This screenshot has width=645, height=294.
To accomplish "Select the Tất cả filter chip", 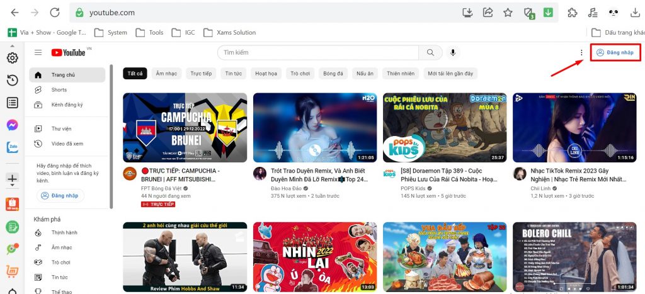I will click(135, 73).
